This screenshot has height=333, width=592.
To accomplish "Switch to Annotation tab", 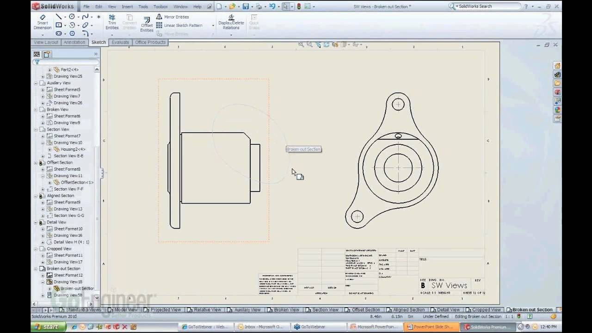I will (x=74, y=42).
